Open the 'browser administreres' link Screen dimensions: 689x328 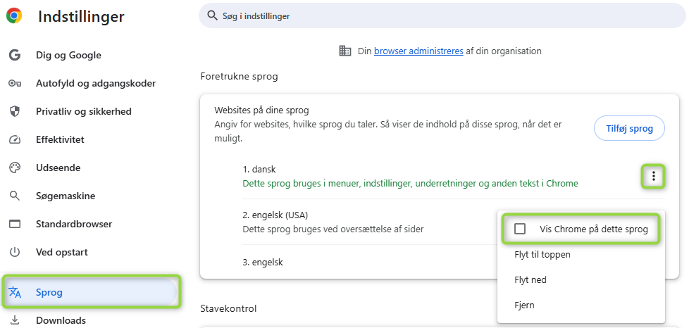418,51
